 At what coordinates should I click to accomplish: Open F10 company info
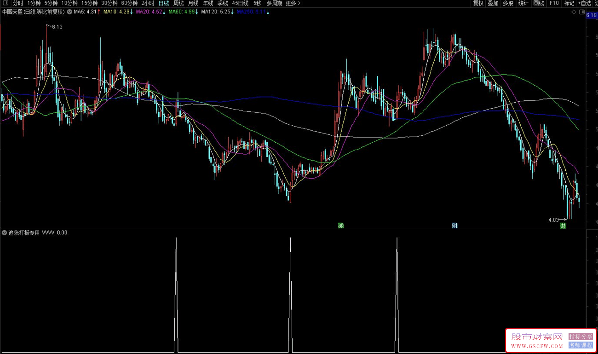tap(554, 3)
